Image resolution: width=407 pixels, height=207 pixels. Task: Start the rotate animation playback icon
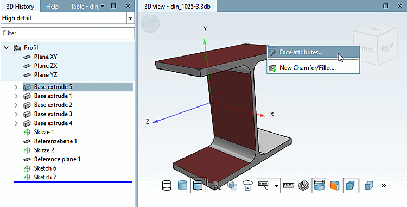click(247, 185)
